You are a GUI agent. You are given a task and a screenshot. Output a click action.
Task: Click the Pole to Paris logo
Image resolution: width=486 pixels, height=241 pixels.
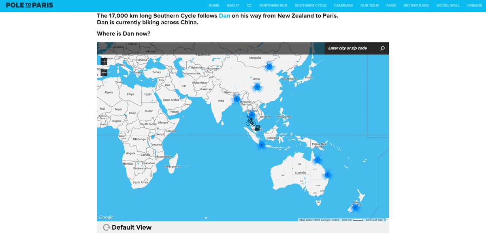tap(30, 5)
